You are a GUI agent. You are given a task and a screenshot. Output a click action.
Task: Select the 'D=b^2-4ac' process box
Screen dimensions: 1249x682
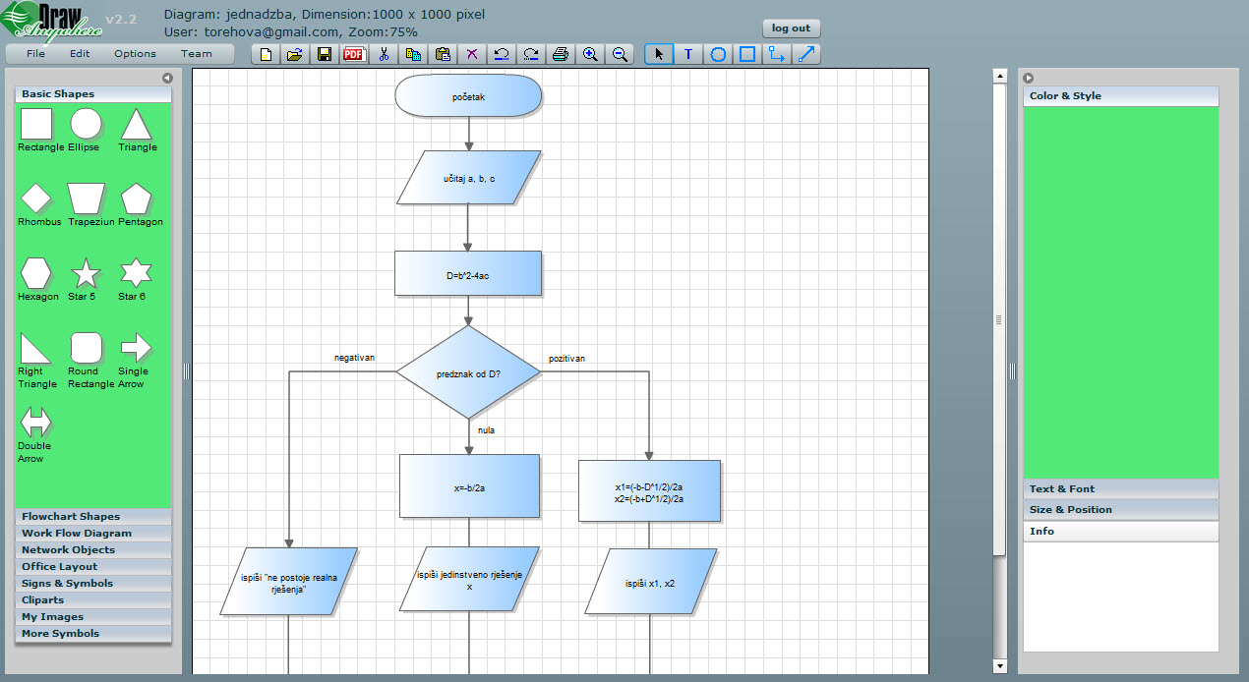468,273
